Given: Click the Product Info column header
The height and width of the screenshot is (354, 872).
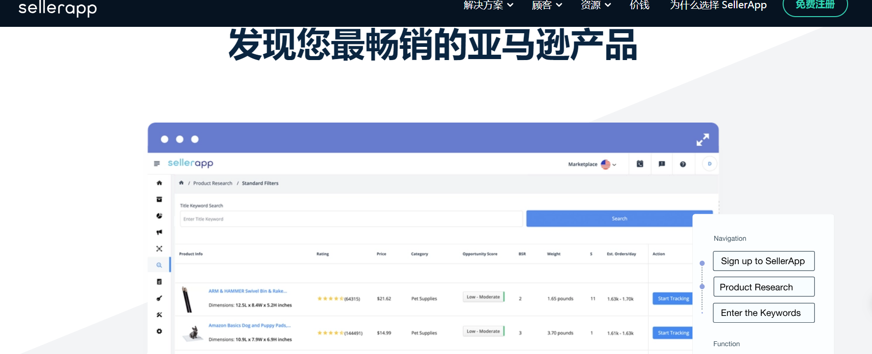Looking at the screenshot, I should tap(191, 254).
